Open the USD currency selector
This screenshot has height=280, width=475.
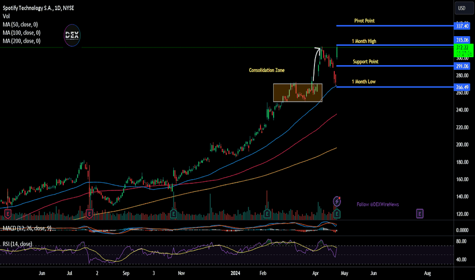coord(463,8)
